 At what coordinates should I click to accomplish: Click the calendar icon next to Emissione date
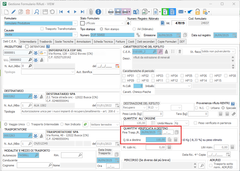[178, 35]
